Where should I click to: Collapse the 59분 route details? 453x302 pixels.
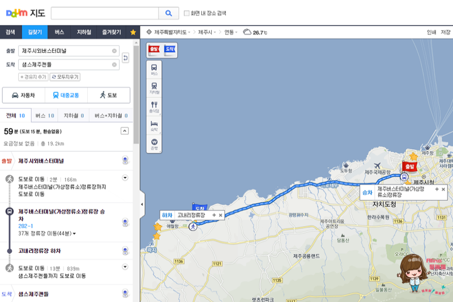click(125, 131)
